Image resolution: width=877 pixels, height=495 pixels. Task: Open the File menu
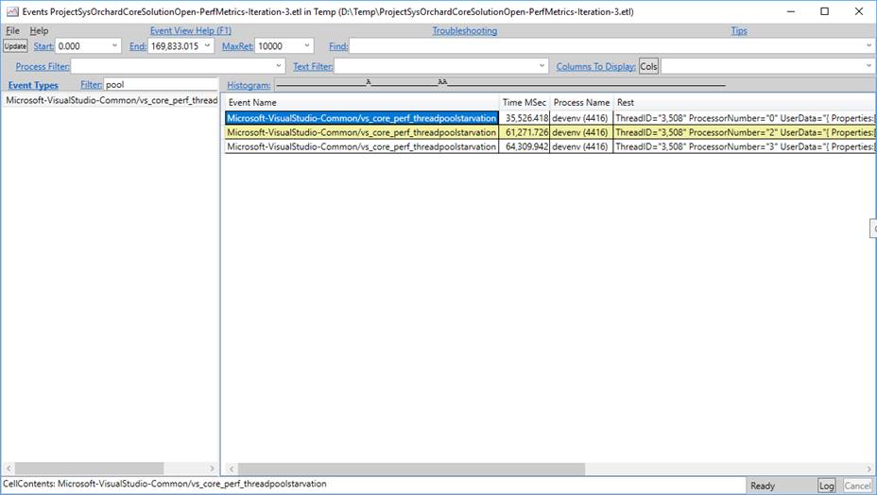click(x=12, y=31)
